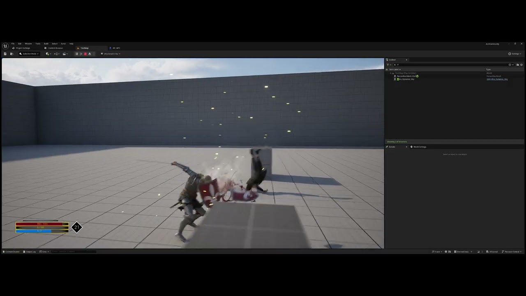Create a new folder in Outliner
Viewport: 526px width, 296px height.
tap(518, 65)
